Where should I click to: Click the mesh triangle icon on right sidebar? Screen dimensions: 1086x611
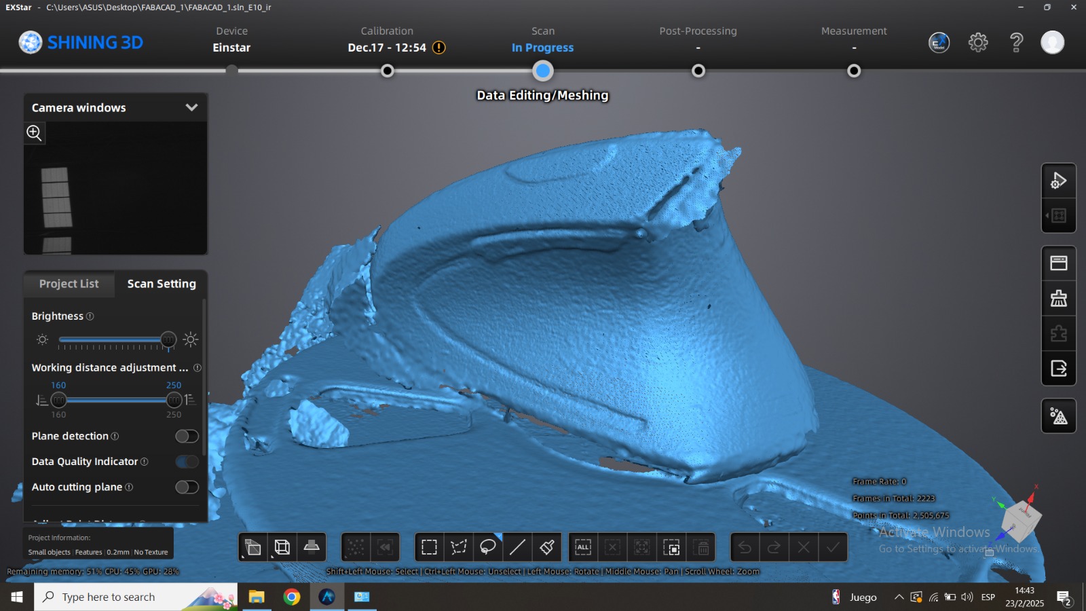(1059, 416)
